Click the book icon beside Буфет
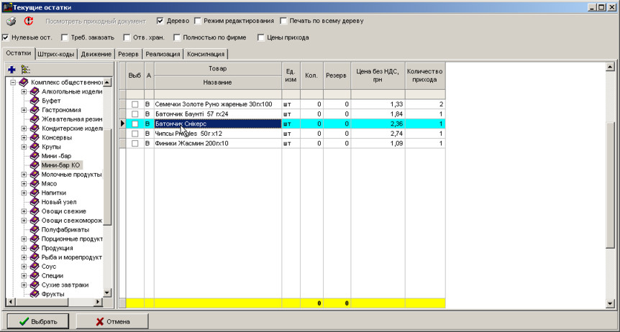620x332 pixels. coord(35,101)
